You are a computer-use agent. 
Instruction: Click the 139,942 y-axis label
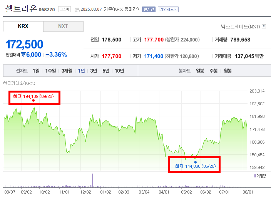tap(257, 167)
